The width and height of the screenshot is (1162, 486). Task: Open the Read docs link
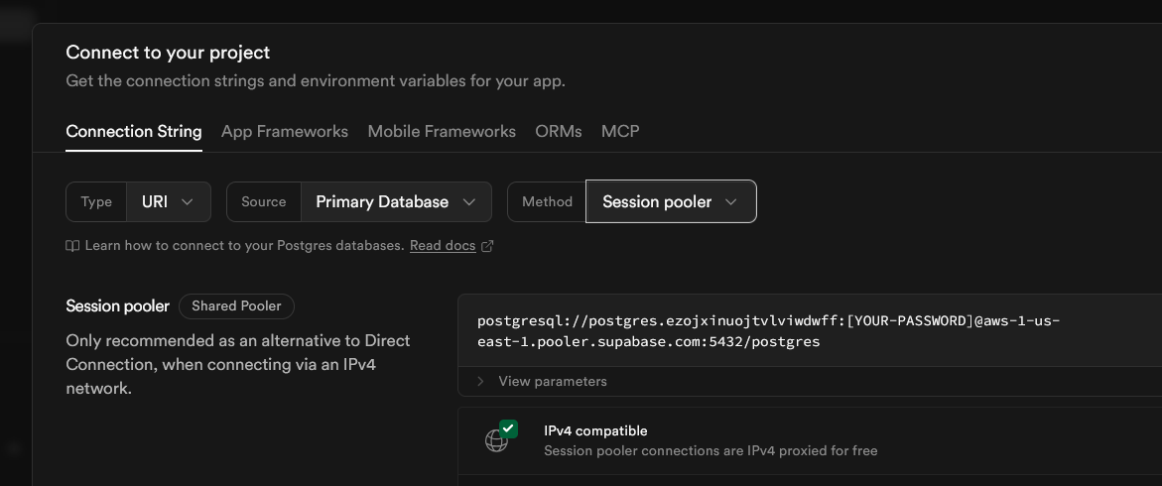pyautogui.click(x=443, y=246)
